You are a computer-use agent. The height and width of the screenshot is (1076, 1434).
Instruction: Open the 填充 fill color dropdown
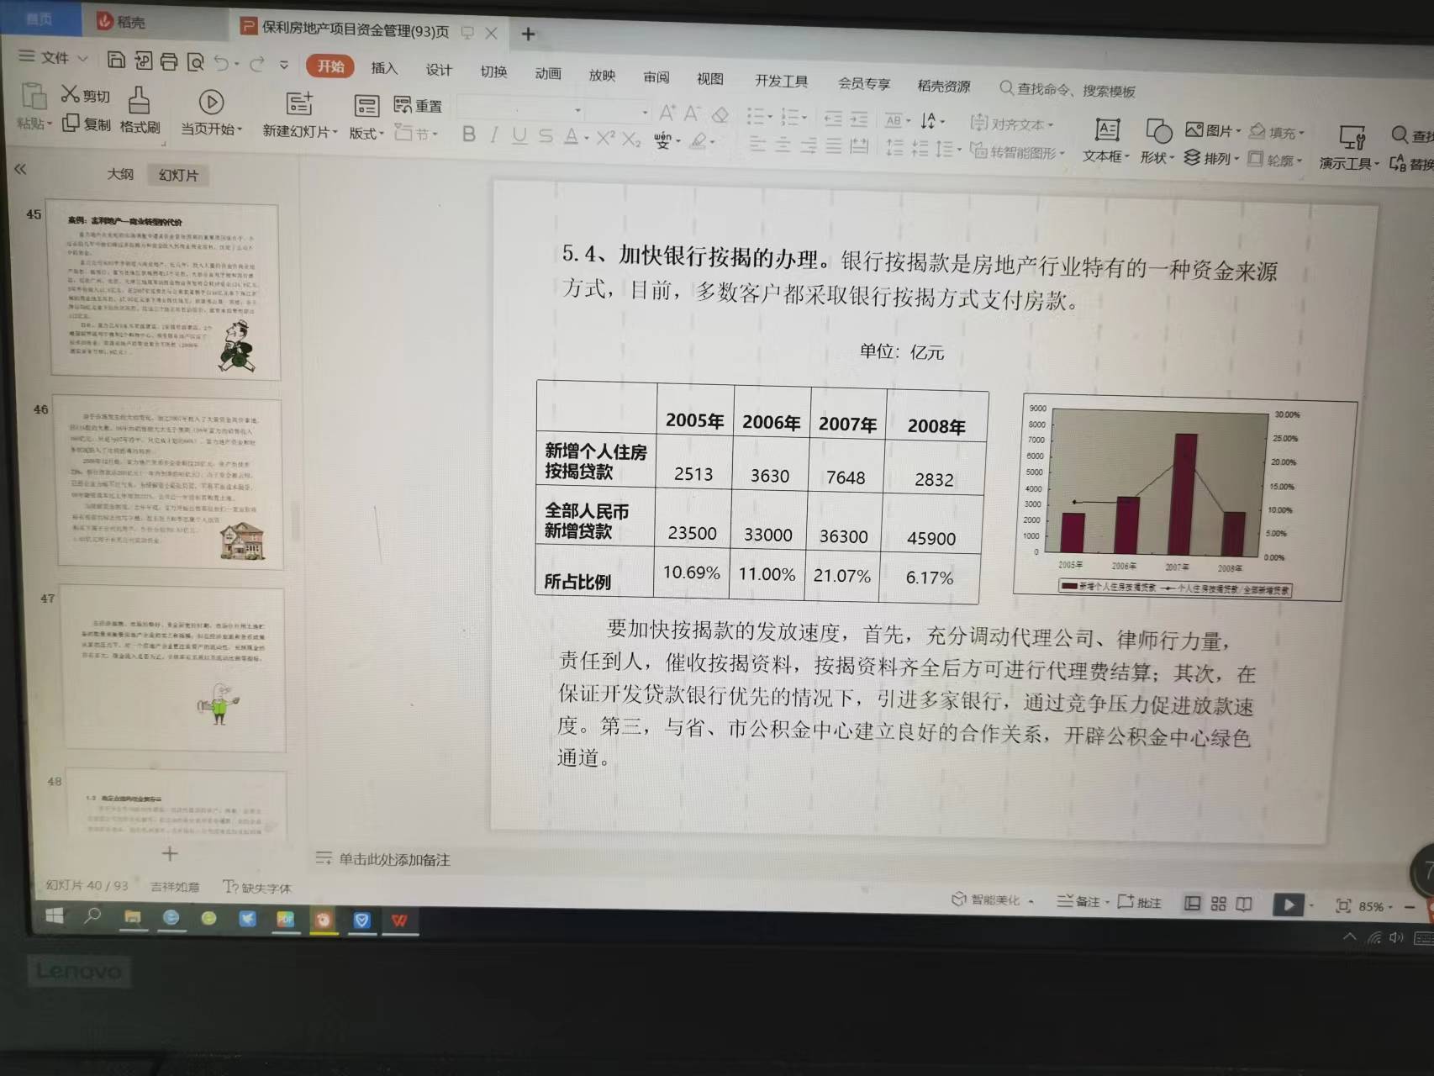[1276, 132]
